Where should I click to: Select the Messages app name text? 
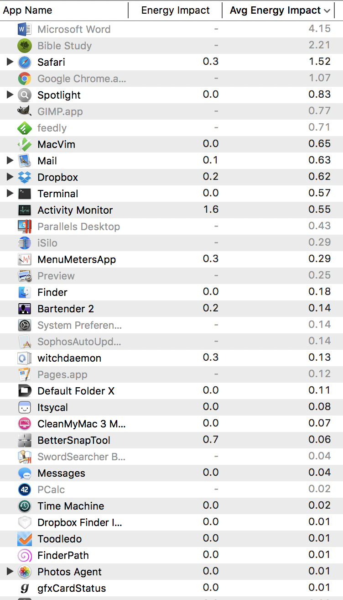pyautogui.click(x=61, y=474)
